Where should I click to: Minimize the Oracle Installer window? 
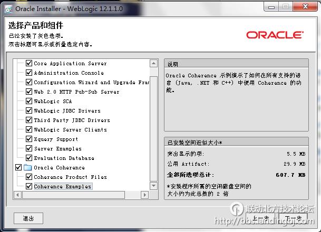271,7
